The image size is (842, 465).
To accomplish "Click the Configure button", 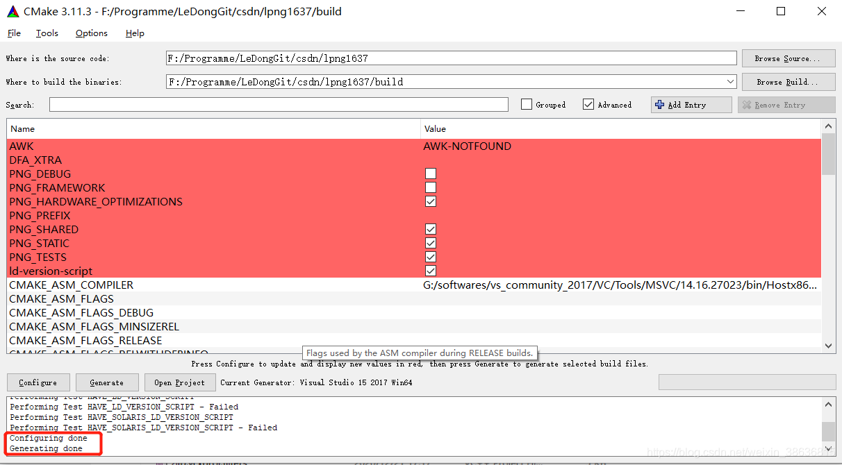I will (x=38, y=382).
